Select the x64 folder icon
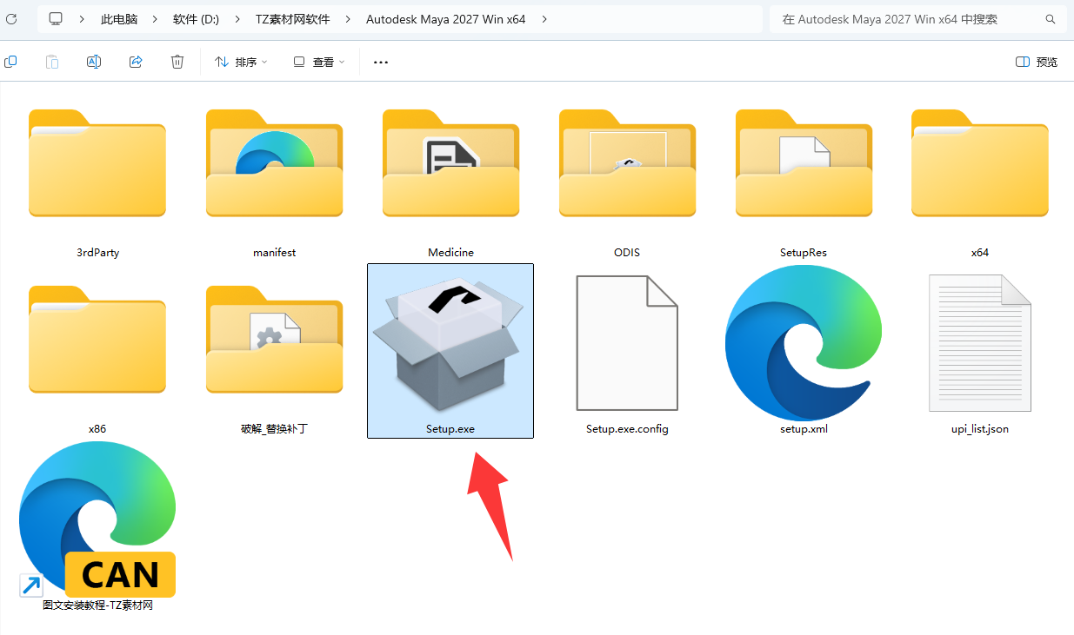Viewport: 1074px width, 635px height. point(980,162)
